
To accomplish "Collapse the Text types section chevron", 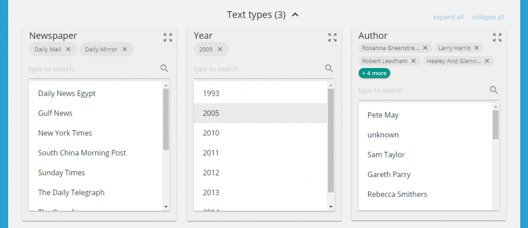I will point(295,15).
